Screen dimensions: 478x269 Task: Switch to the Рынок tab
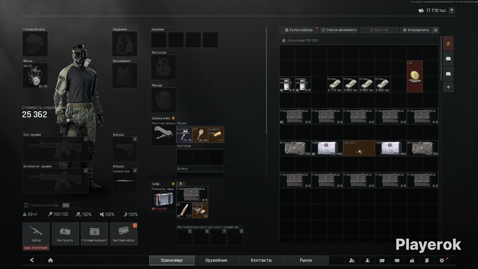pyautogui.click(x=306, y=260)
